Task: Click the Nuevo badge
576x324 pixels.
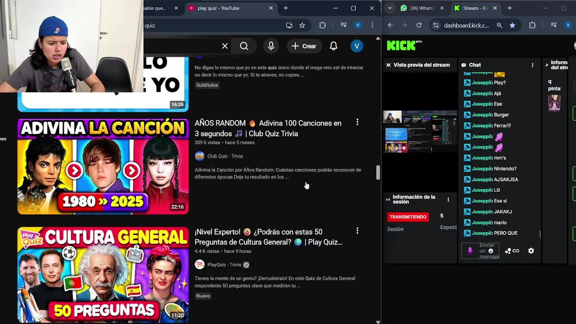Action: pyautogui.click(x=203, y=296)
